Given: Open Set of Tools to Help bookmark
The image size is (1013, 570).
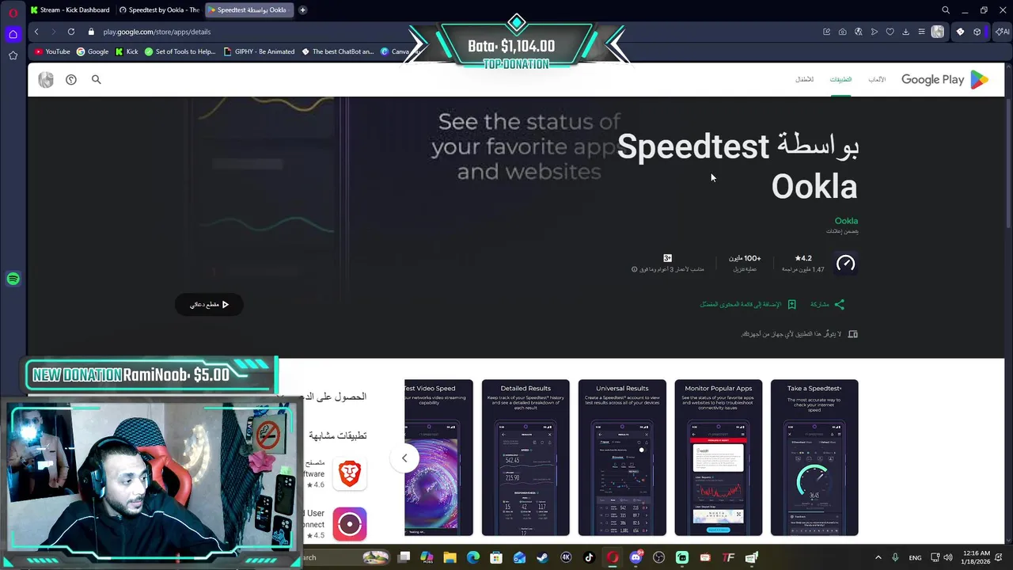Looking at the screenshot, I should coord(180,51).
